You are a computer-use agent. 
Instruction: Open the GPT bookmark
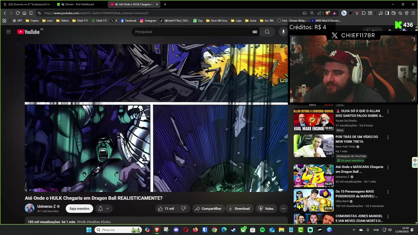point(17,21)
